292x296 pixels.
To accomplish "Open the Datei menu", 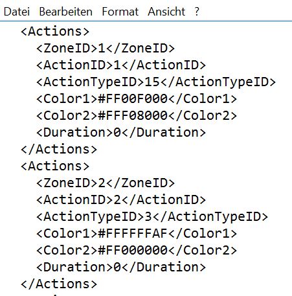I will point(17,12).
